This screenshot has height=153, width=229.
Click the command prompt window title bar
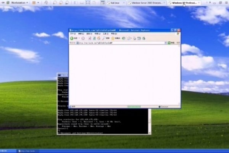63,75
